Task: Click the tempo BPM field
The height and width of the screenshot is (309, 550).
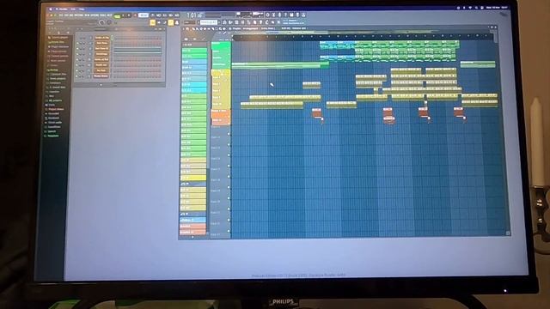Action: coord(144,15)
